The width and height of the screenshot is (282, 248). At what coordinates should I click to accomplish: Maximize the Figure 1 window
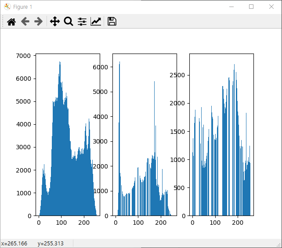pyautogui.click(x=251, y=7)
